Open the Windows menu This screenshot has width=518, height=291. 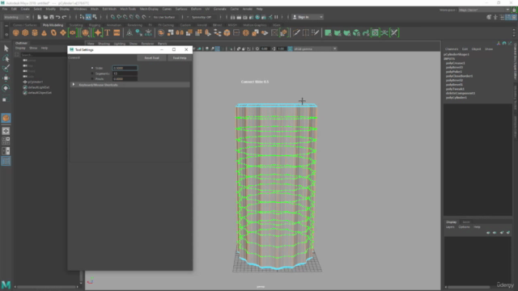[80, 9]
